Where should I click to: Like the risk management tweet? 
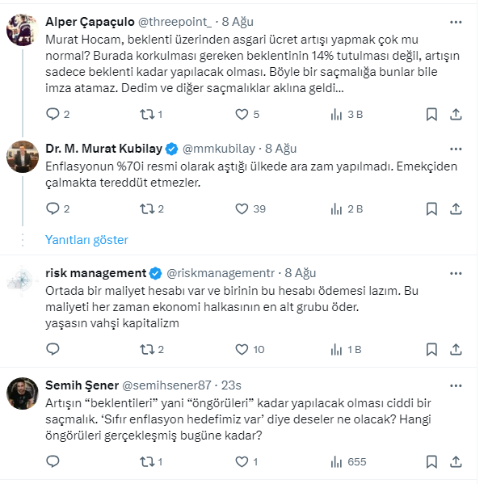[241, 350]
